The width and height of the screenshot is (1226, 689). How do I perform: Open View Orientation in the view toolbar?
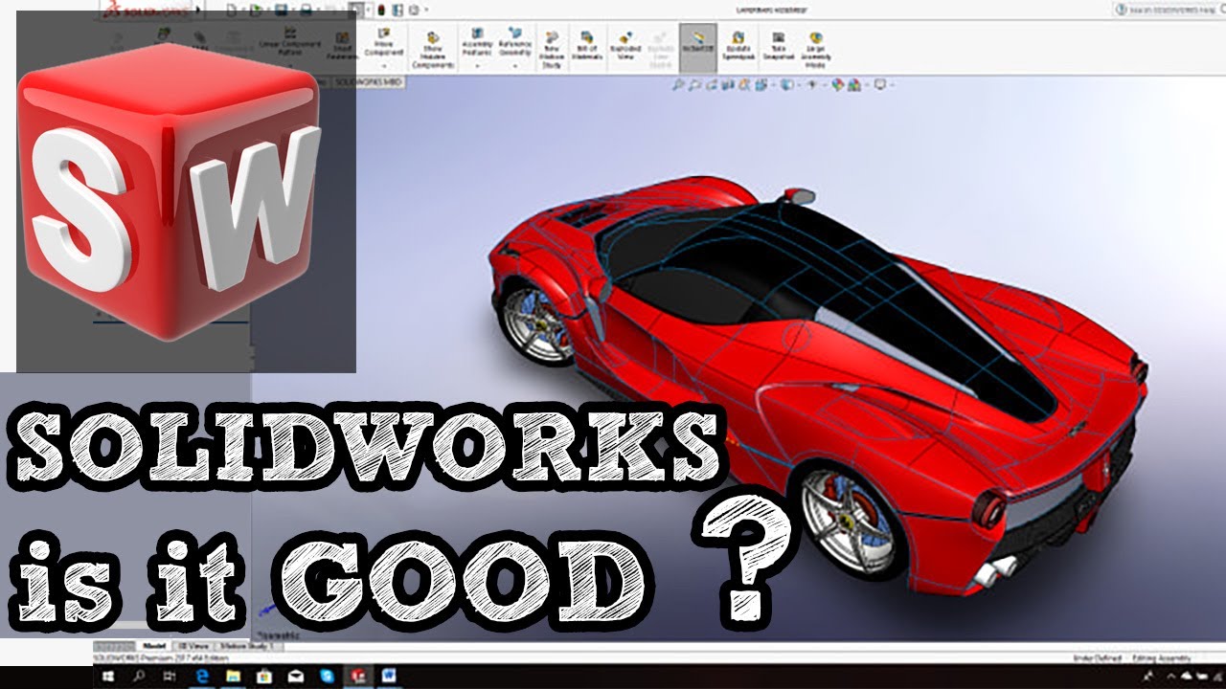(x=761, y=85)
